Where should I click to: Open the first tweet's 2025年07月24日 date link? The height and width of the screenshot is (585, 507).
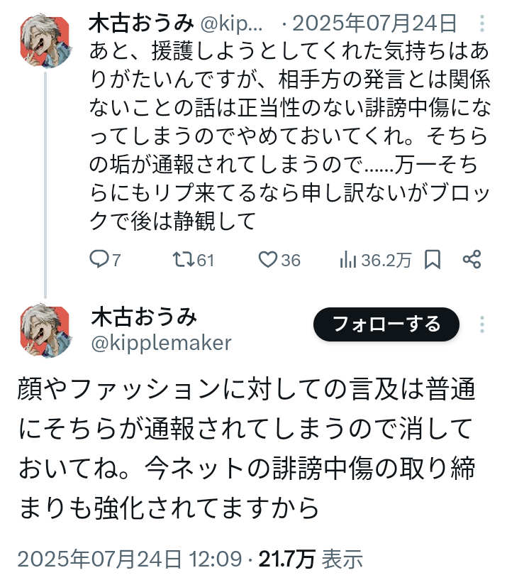[x=374, y=24]
